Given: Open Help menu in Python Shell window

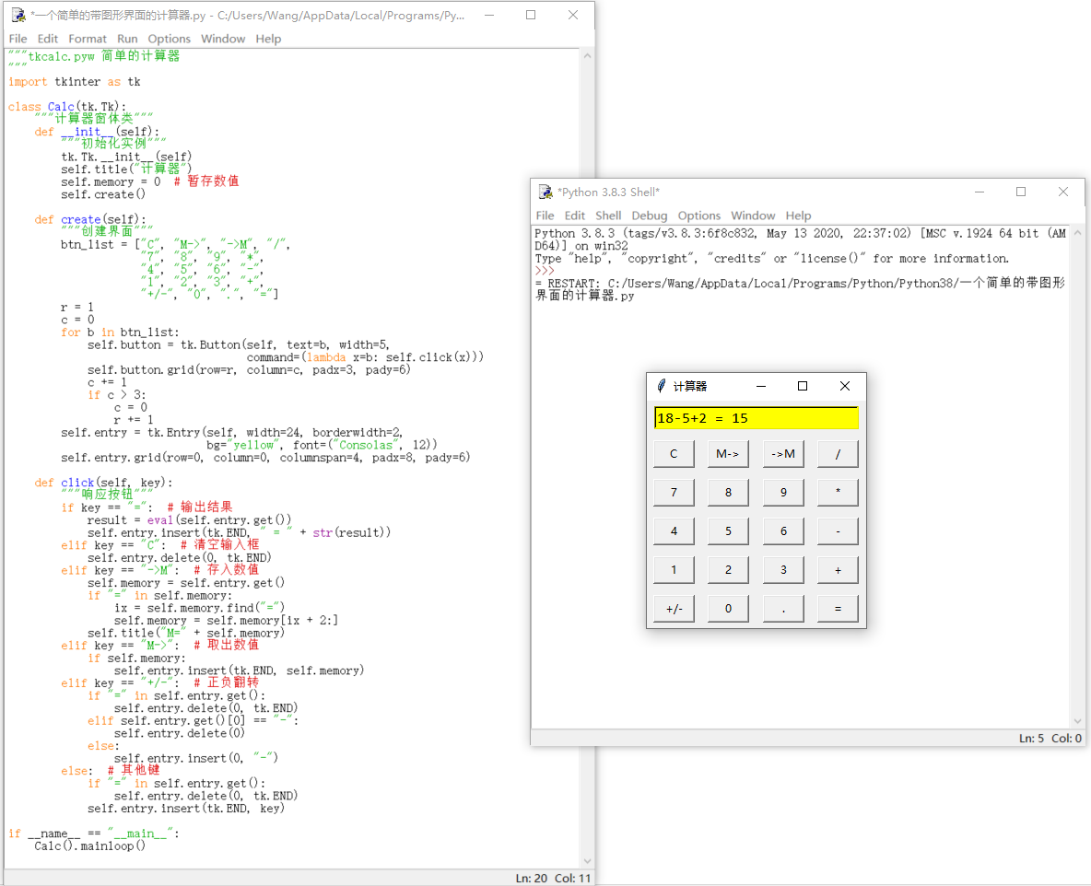Looking at the screenshot, I should click(798, 216).
